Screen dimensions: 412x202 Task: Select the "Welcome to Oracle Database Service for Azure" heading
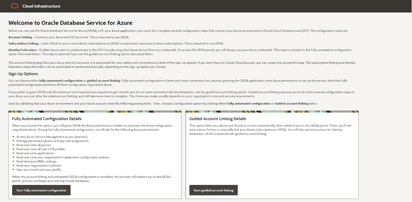point(70,23)
